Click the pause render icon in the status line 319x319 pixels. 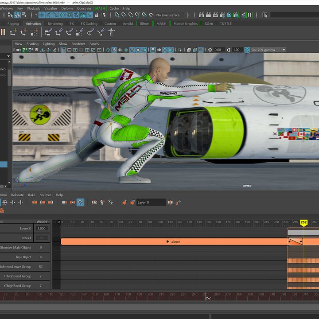[250, 15]
